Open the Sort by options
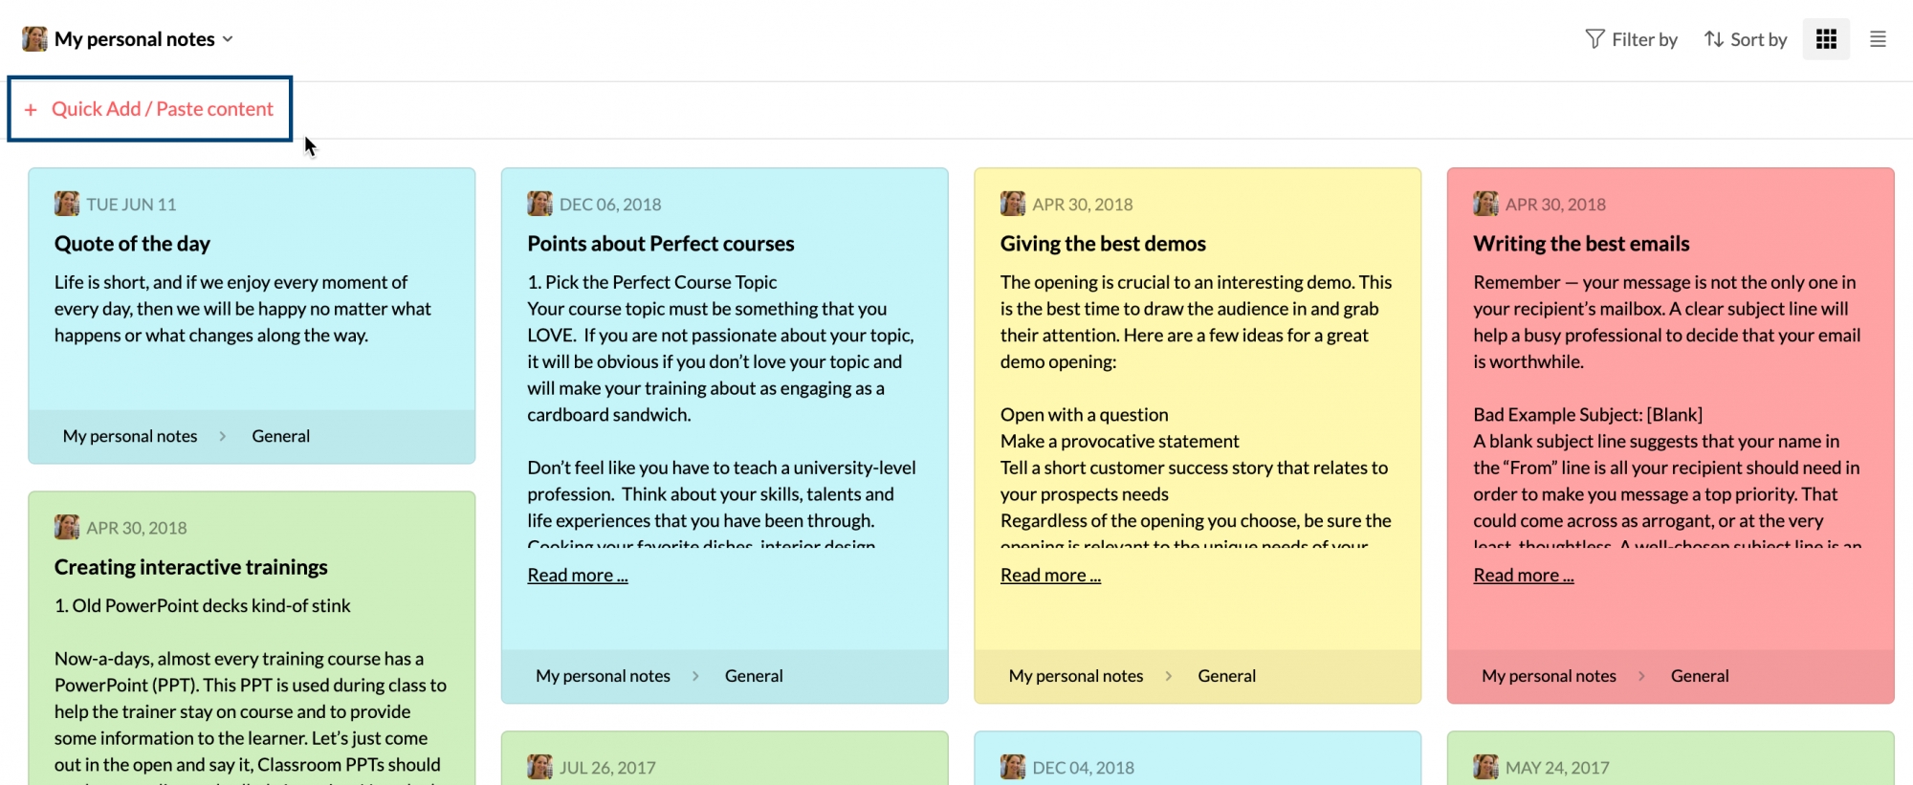Viewport: 1913px width, 785px height. coord(1746,39)
